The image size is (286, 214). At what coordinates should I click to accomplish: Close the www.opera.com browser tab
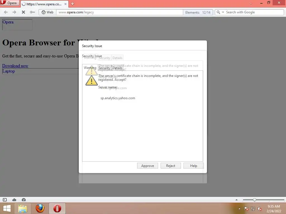[65, 4]
